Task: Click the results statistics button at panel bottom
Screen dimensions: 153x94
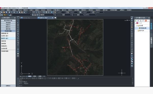Action: tap(8, 86)
